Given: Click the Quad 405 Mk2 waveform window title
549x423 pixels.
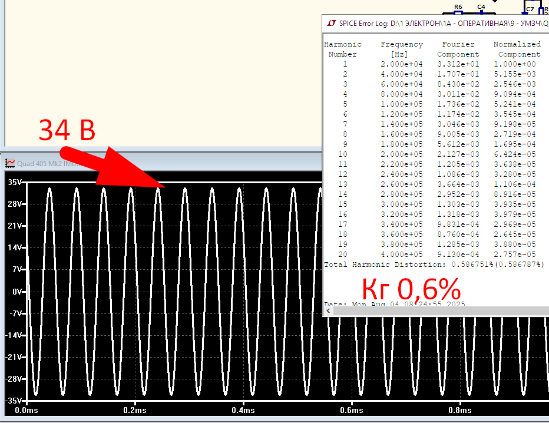Looking at the screenshot, I should click(x=49, y=164).
